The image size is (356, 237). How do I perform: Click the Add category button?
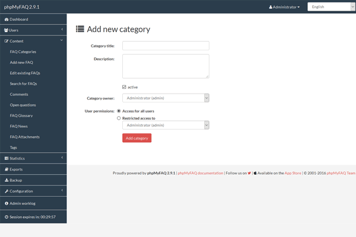(137, 138)
